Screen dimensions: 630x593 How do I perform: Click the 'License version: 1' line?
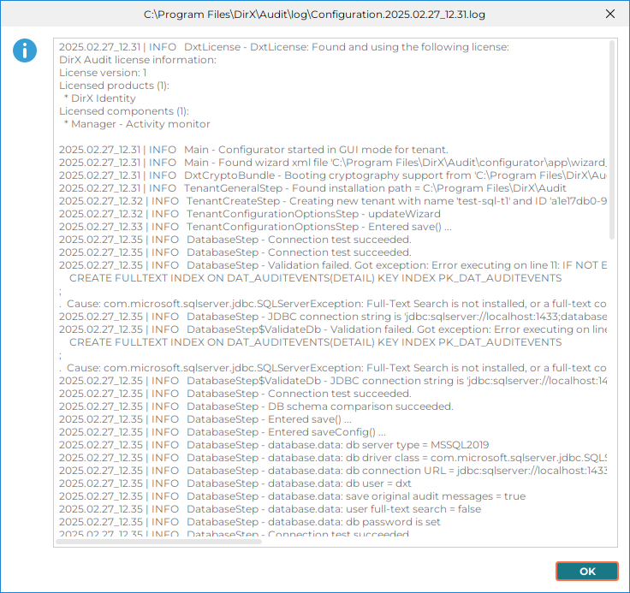pyautogui.click(x=103, y=73)
